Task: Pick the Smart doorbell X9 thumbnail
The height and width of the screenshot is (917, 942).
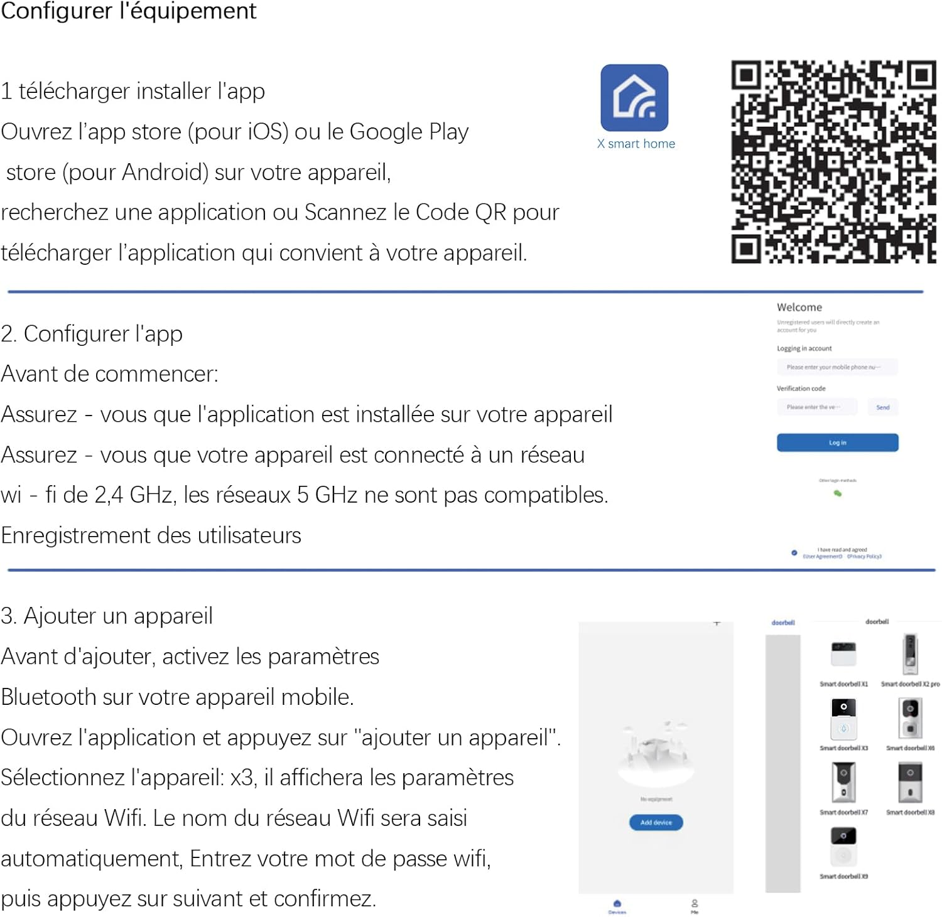Action: 843,847
